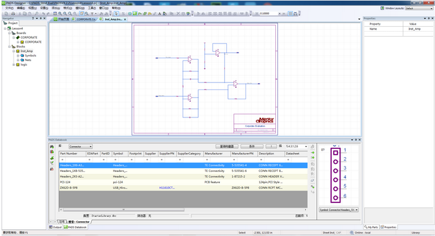This screenshot has width=435, height=236.
Task: Select Symbols under Inst_Amp
Action: coord(30,55)
